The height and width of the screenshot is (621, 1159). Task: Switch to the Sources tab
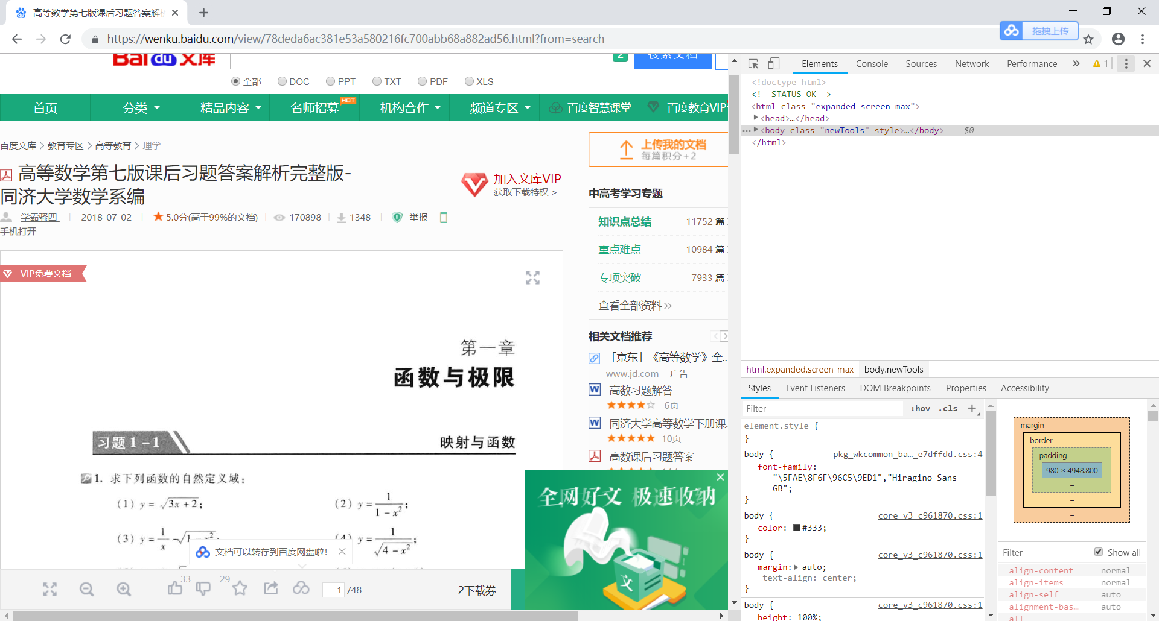(x=921, y=63)
